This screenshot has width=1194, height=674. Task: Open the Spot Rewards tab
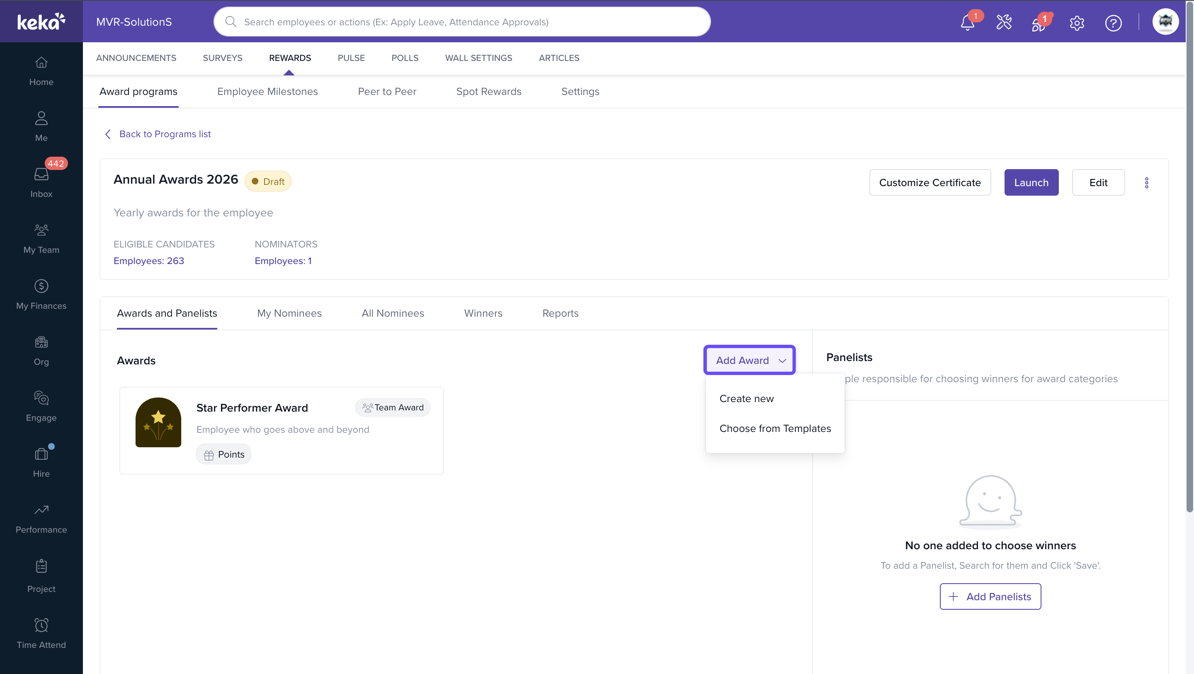click(488, 91)
